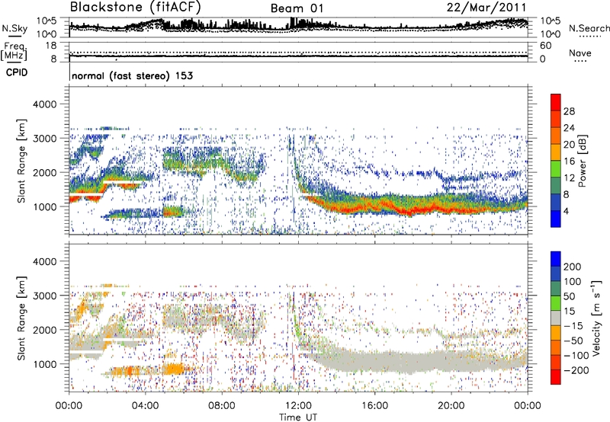Click the 12 label on power colorbar
Image resolution: width=610 pixels, height=422 pixels.
(569, 178)
